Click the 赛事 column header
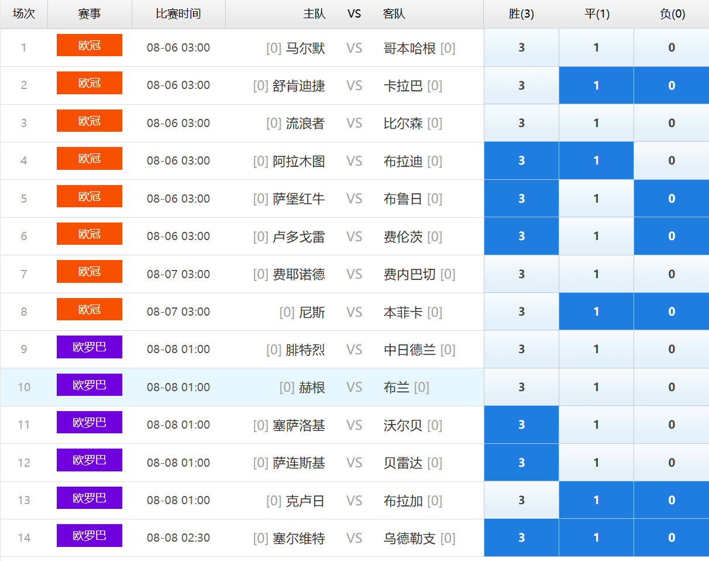 (90, 14)
